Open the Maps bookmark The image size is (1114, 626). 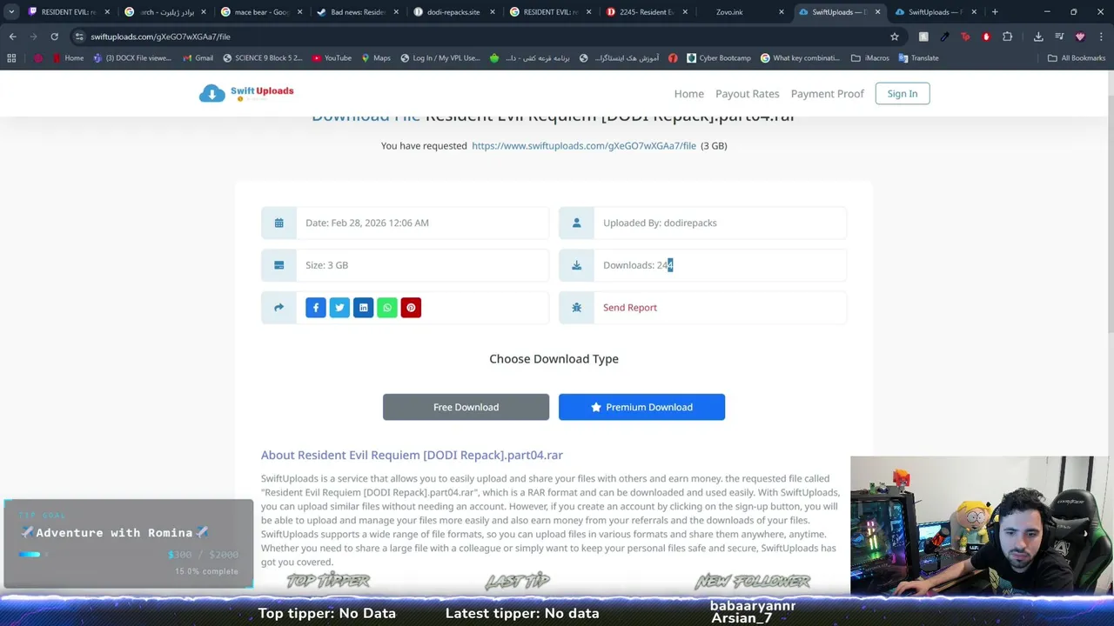tap(375, 58)
